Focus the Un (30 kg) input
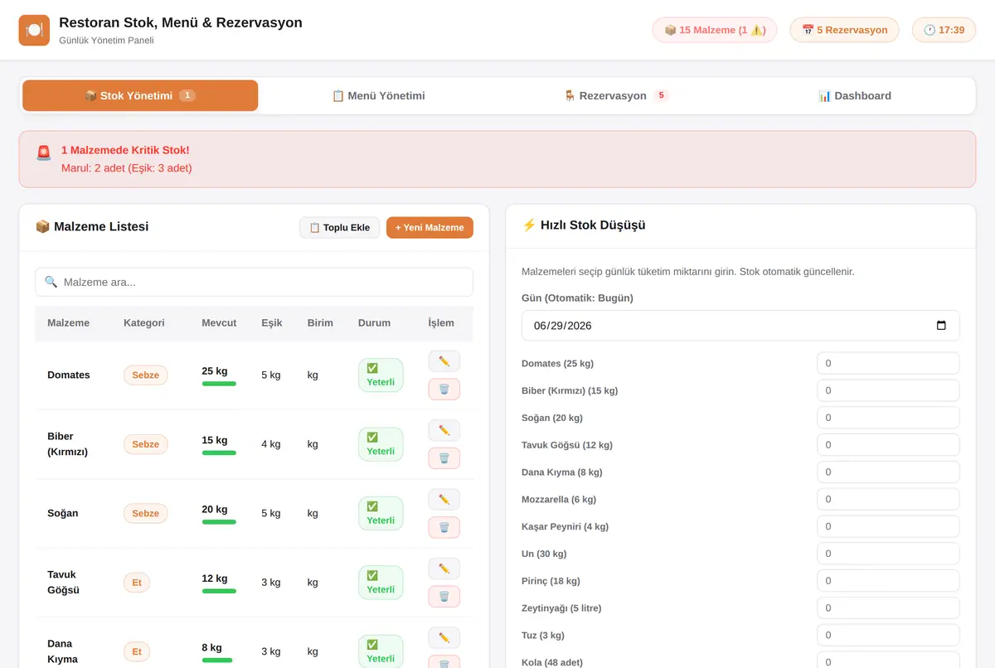 pyautogui.click(x=888, y=554)
